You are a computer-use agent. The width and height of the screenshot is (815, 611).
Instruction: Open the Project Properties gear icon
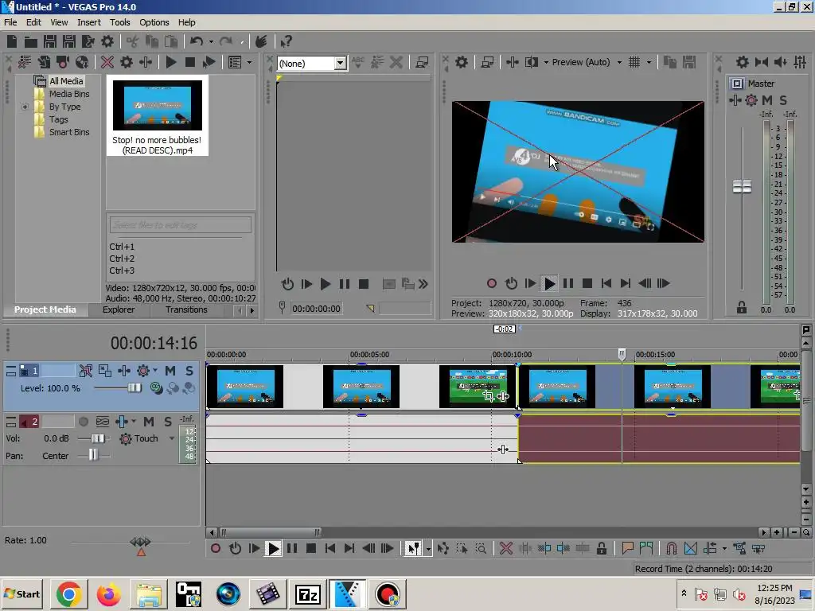(107, 41)
